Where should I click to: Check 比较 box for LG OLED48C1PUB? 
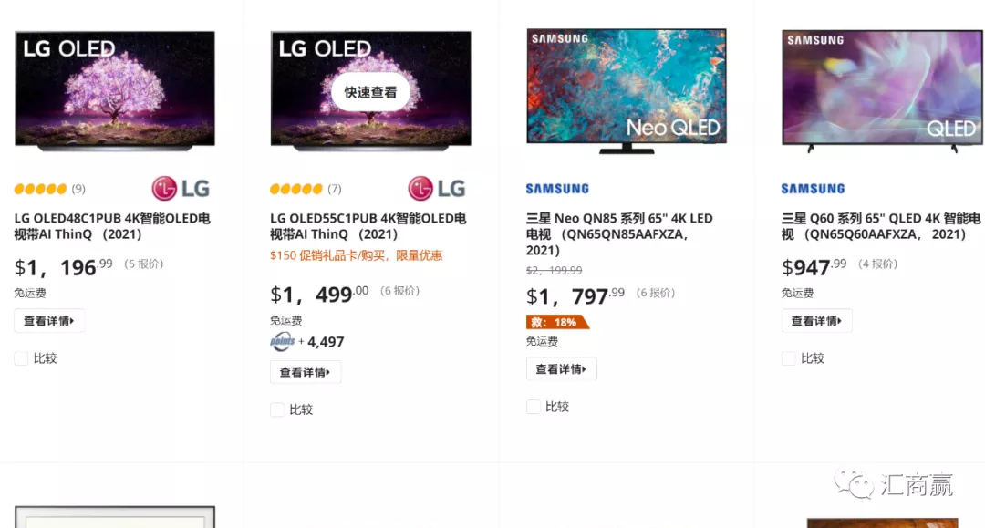tap(21, 358)
